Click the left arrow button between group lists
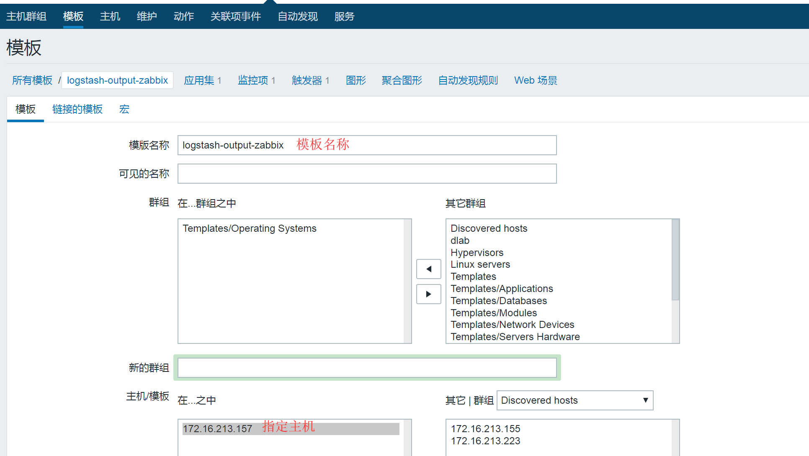The image size is (809, 456). click(428, 269)
